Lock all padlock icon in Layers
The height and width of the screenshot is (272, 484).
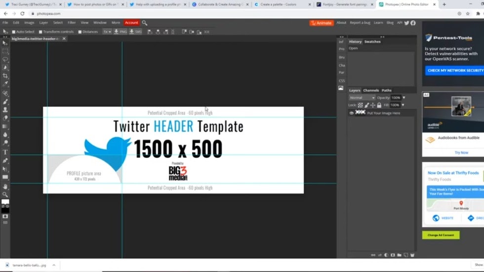(379, 105)
